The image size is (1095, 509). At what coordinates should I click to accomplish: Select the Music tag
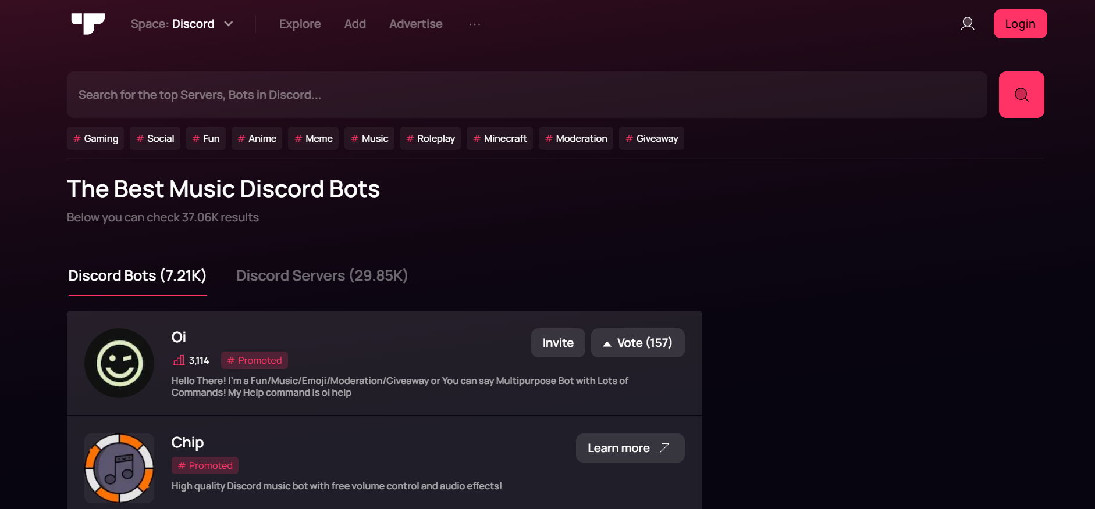[369, 138]
